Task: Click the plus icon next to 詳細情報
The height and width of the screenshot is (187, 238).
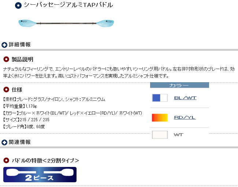Action: click(x=4, y=45)
